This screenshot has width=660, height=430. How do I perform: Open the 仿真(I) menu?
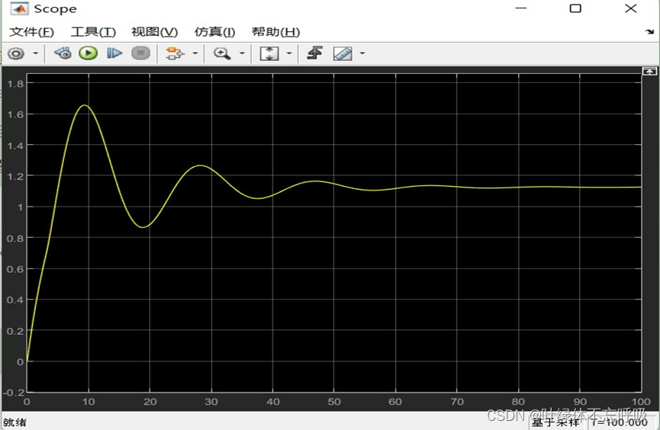click(x=214, y=32)
